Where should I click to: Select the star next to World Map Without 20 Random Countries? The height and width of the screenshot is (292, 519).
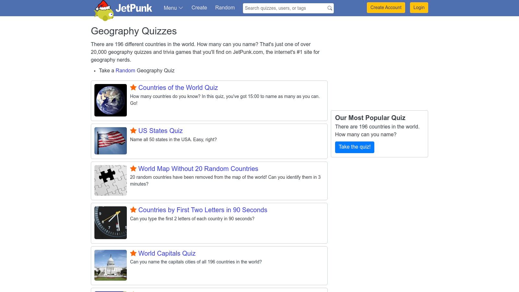pyautogui.click(x=133, y=168)
